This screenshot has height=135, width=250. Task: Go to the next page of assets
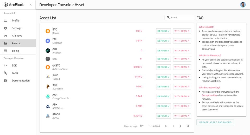(x=180, y=126)
